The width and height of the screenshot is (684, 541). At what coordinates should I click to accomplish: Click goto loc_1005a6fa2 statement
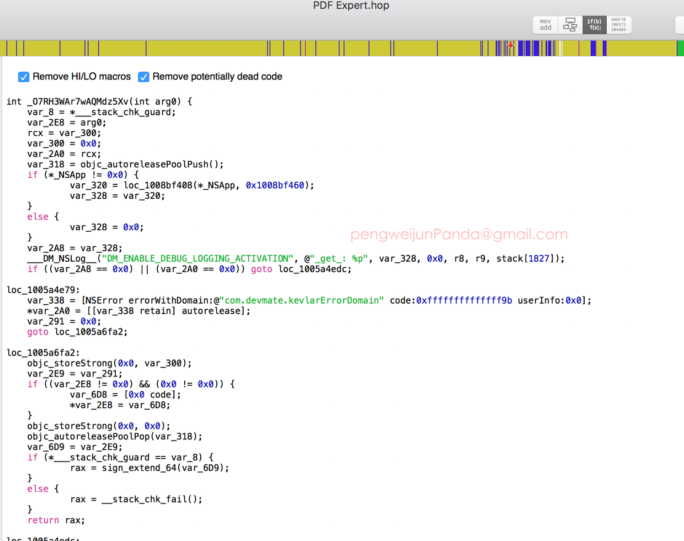78,332
